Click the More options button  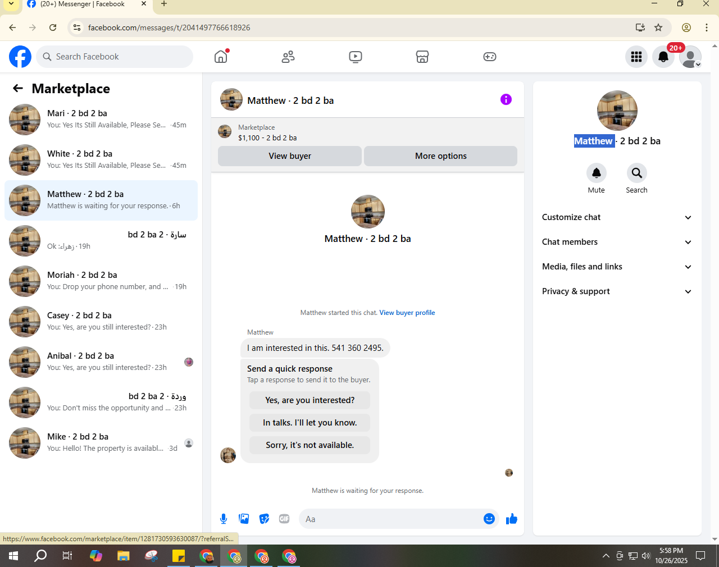pos(441,156)
